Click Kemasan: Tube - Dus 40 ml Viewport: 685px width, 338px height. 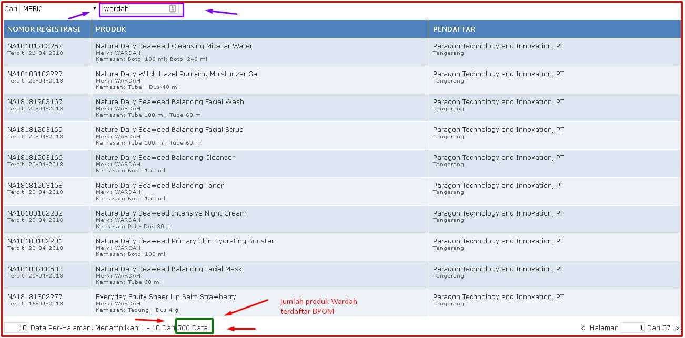coord(137,87)
